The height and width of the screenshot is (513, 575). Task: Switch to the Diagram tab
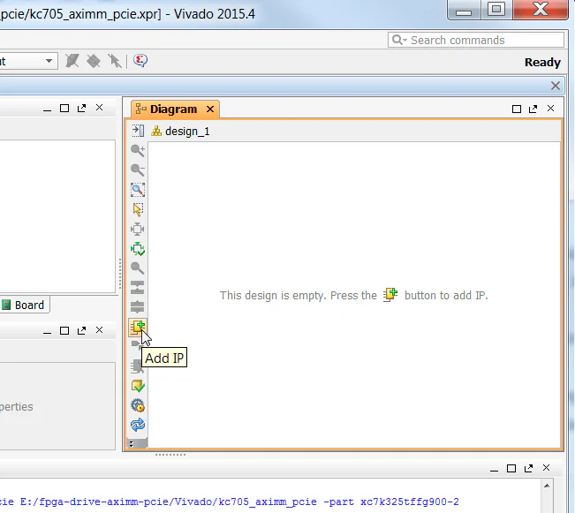(x=173, y=109)
